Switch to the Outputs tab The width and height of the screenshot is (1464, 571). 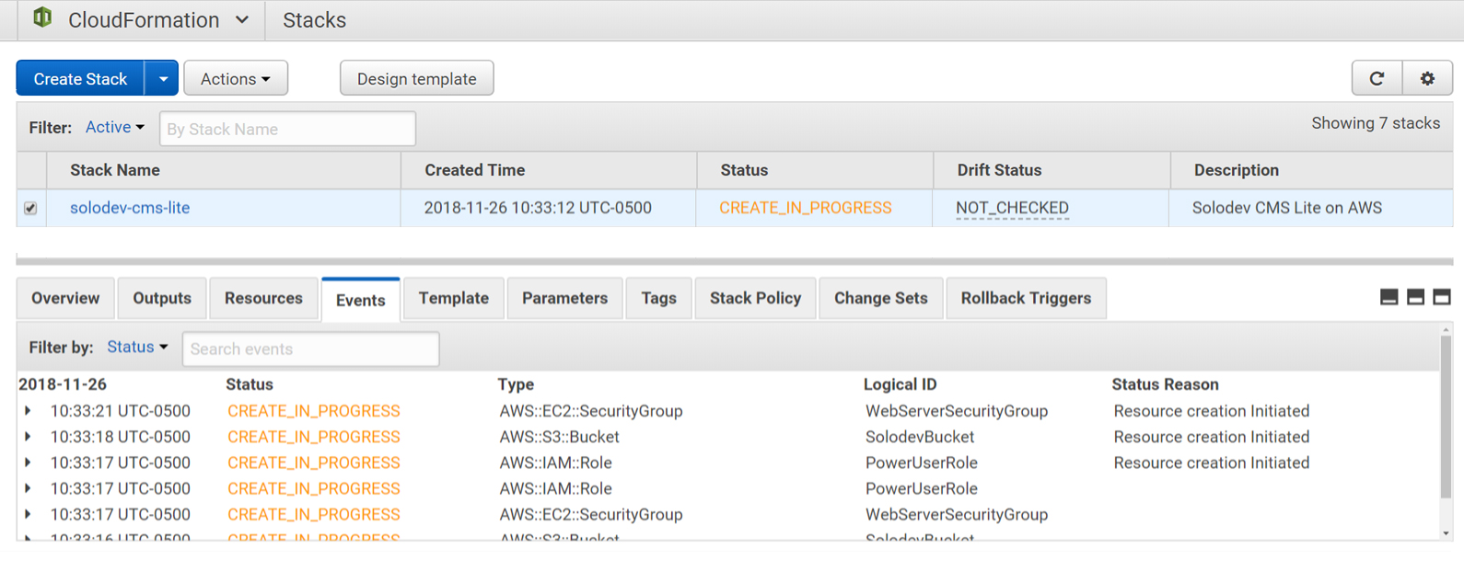pos(162,298)
